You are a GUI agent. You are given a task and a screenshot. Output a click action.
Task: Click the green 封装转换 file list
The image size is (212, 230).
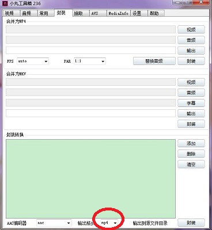pos(90,179)
